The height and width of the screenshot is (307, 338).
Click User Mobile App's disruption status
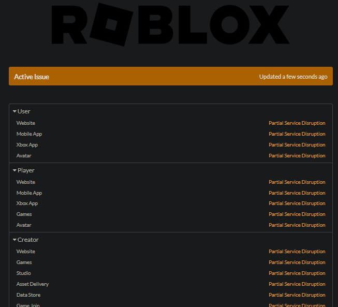297,134
